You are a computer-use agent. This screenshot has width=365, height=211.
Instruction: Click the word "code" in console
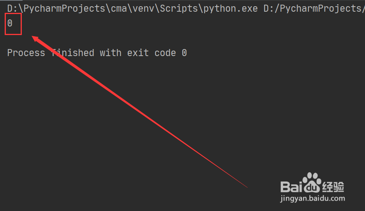165,53
